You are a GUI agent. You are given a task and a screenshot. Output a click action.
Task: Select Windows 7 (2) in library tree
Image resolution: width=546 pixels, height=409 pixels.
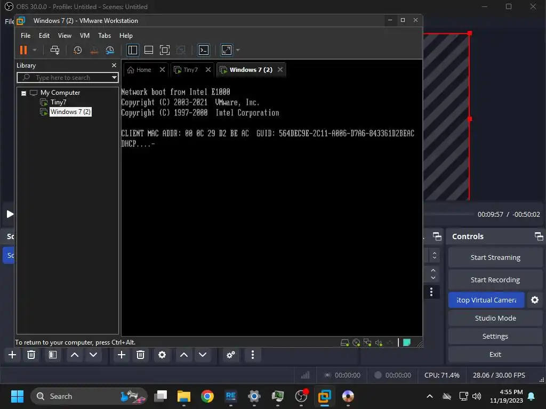pyautogui.click(x=70, y=112)
